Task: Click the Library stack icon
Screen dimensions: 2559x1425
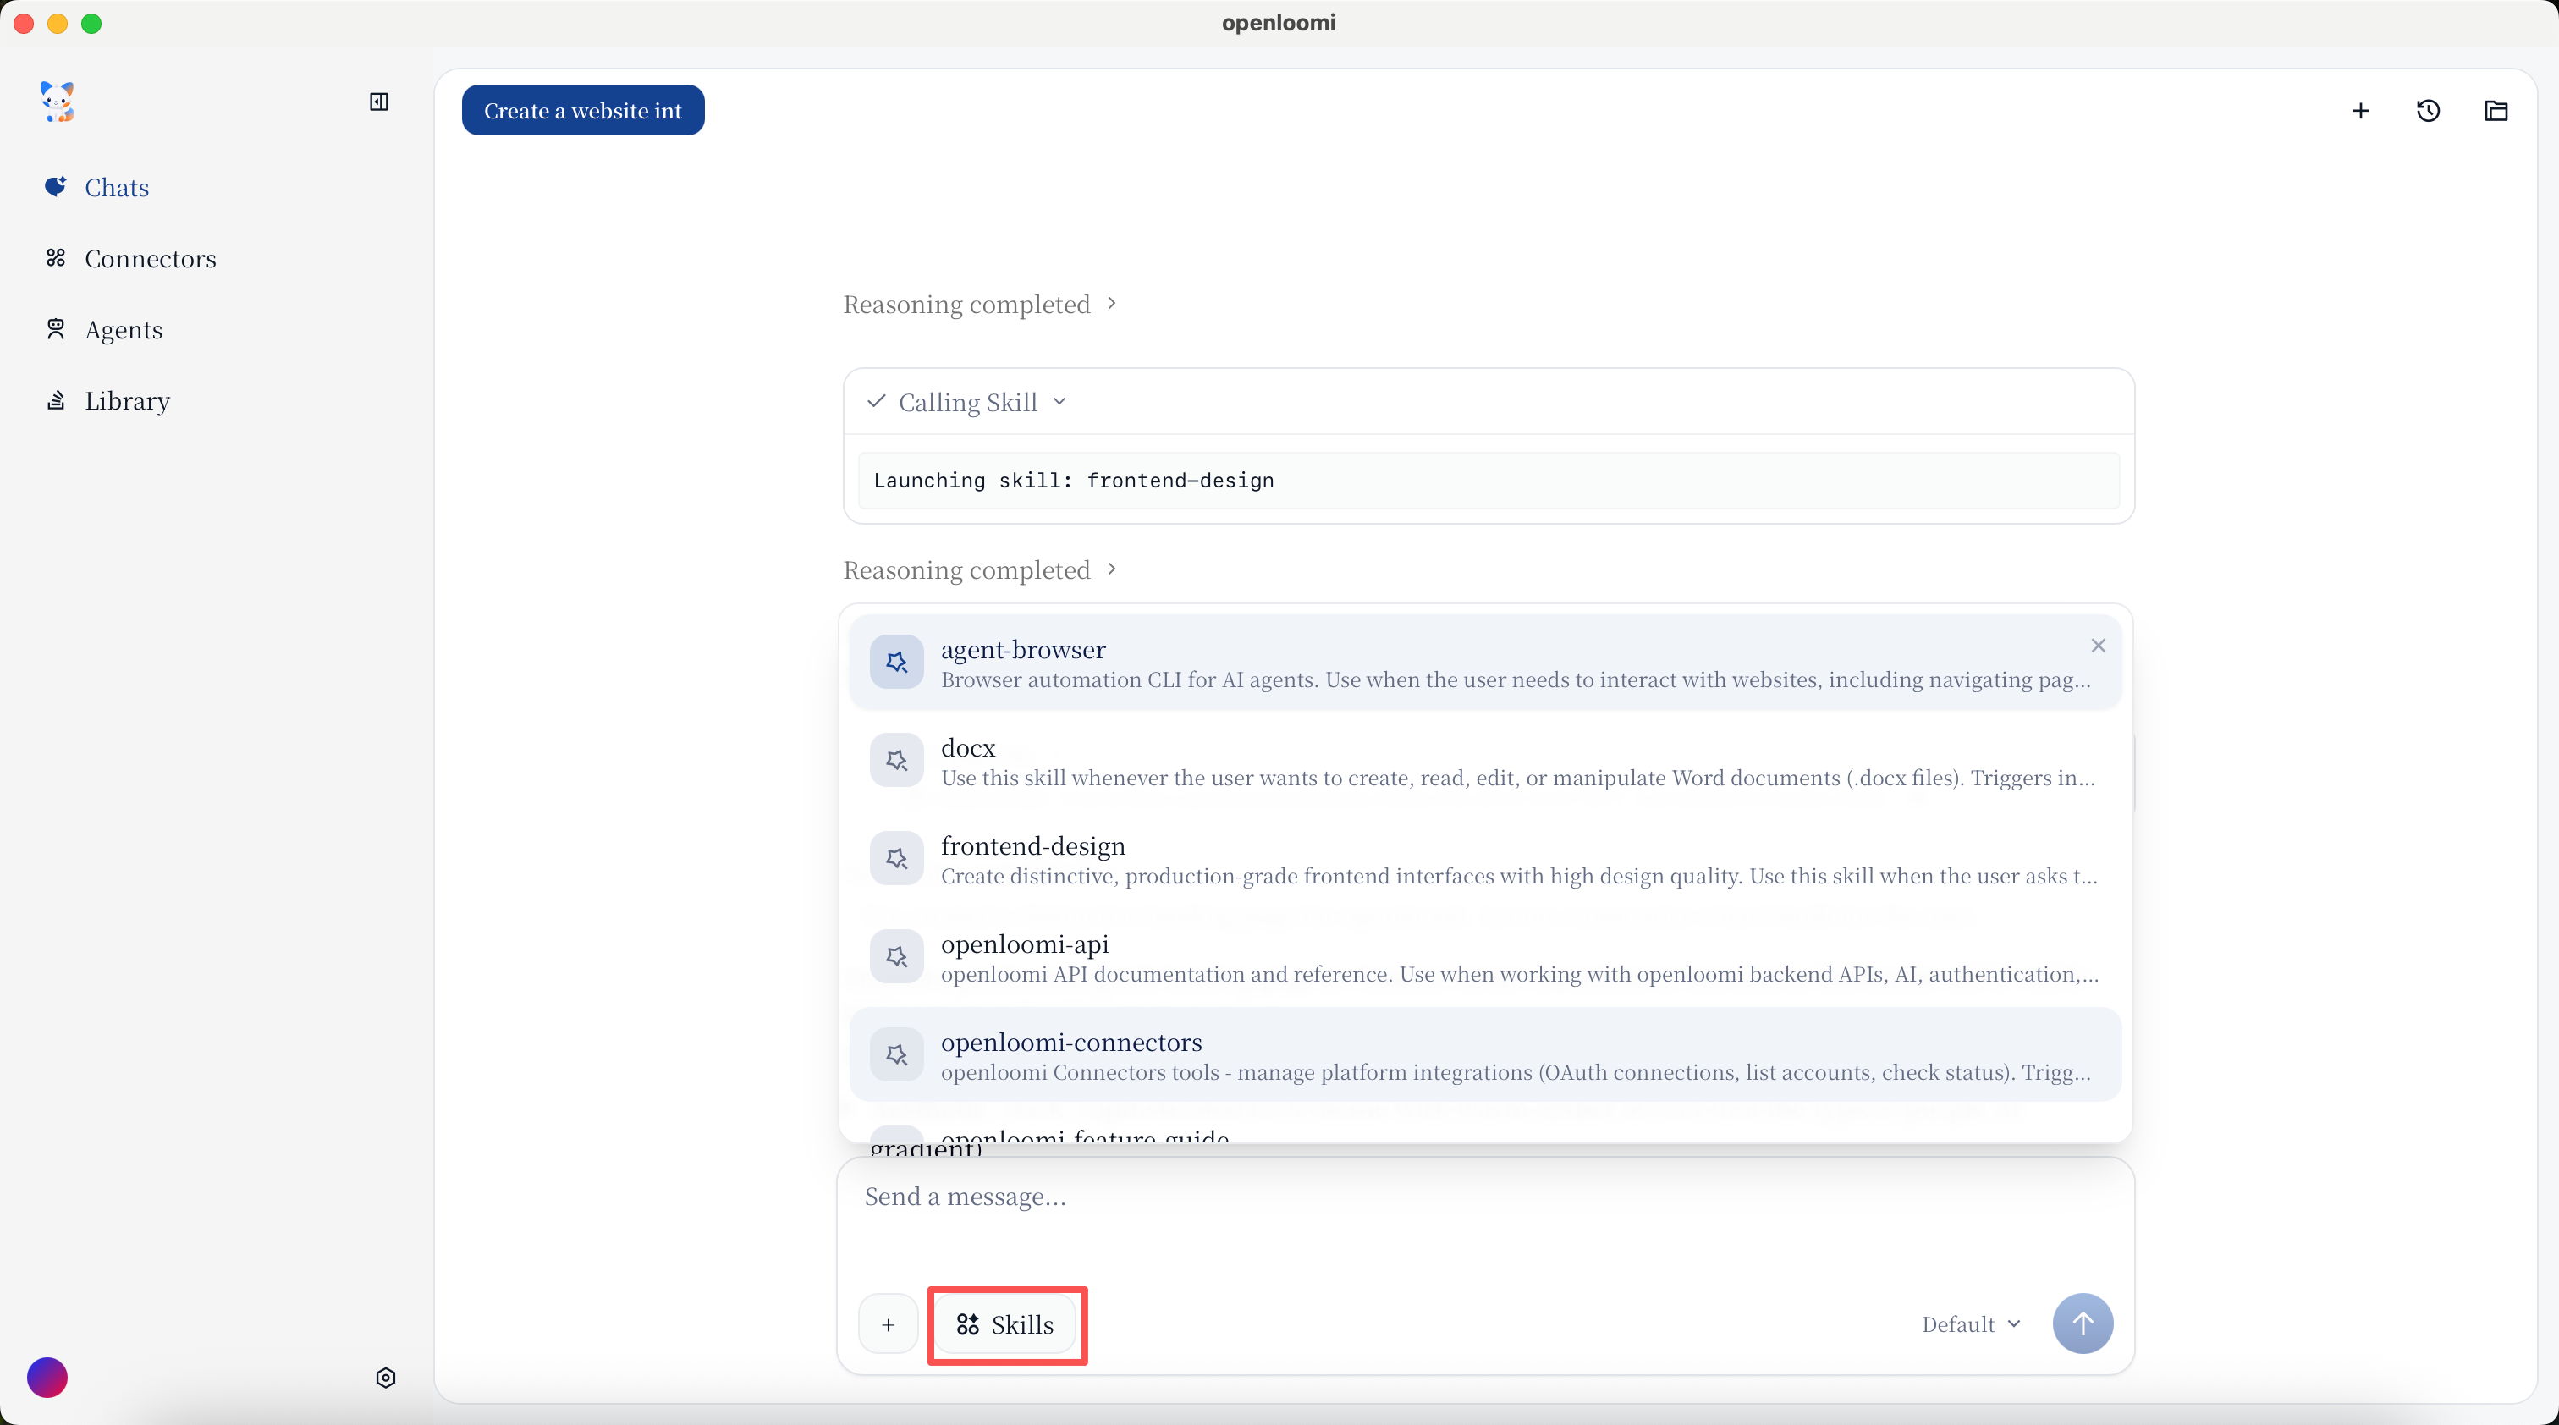Action: 56,400
